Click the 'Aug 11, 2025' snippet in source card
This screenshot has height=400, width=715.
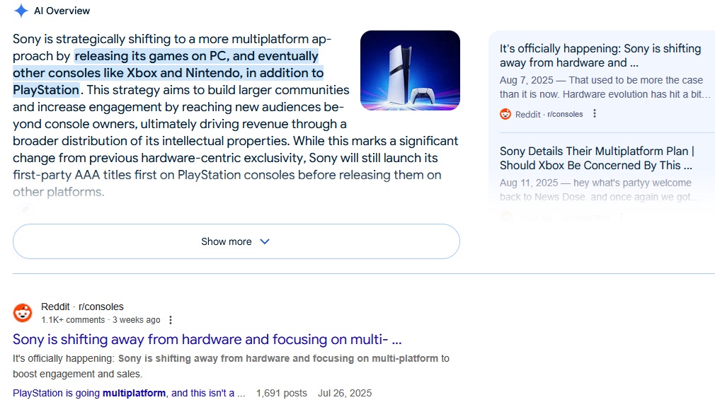pyautogui.click(x=599, y=190)
